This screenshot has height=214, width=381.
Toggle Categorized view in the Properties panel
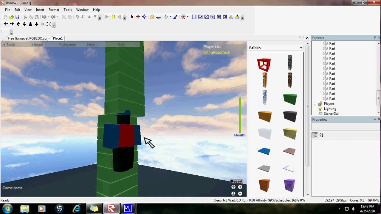point(315,135)
